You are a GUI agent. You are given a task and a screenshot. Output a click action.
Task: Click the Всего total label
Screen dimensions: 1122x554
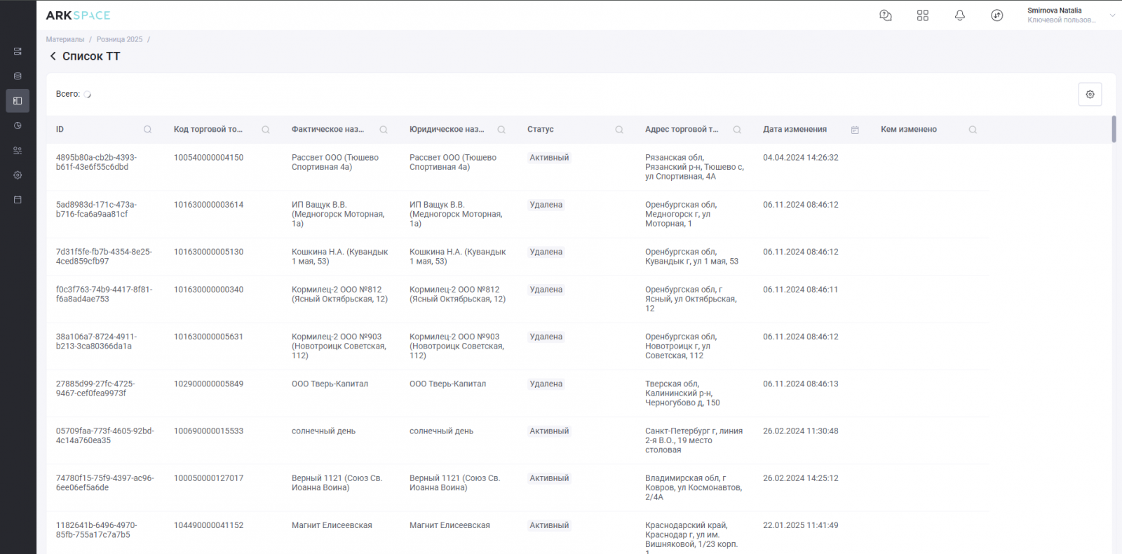pos(68,94)
